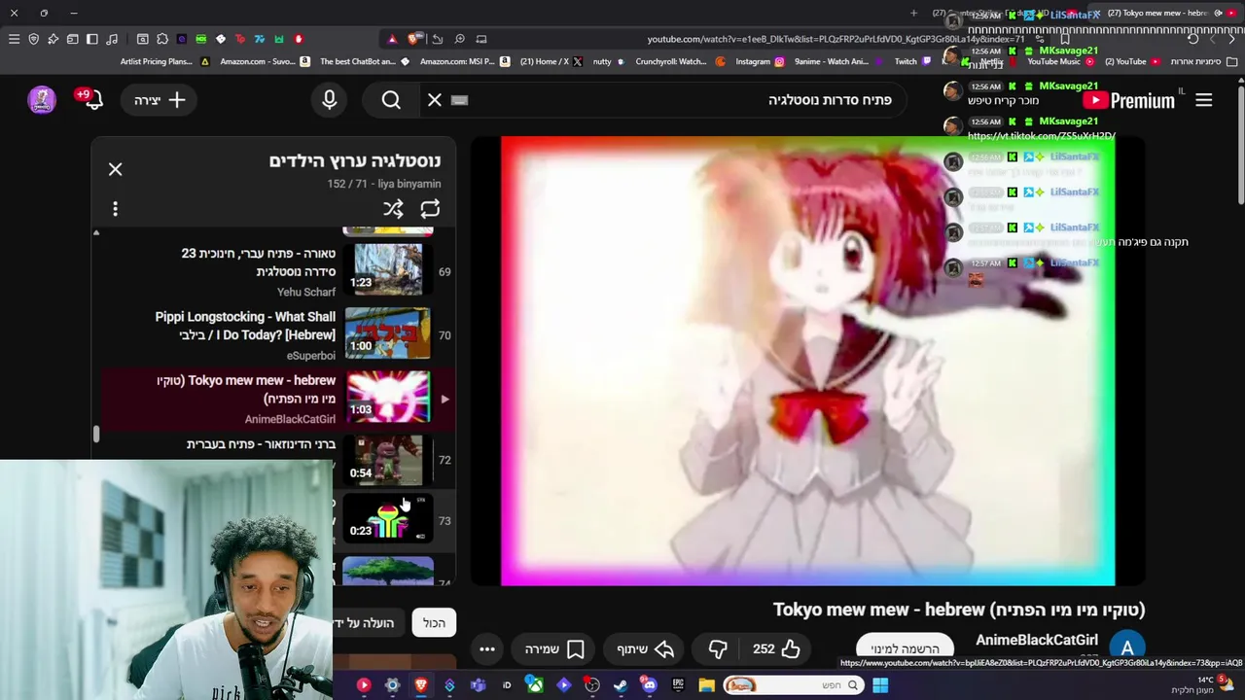The image size is (1245, 700).
Task: Open the music note toolbar icon
Action: click(x=111, y=39)
